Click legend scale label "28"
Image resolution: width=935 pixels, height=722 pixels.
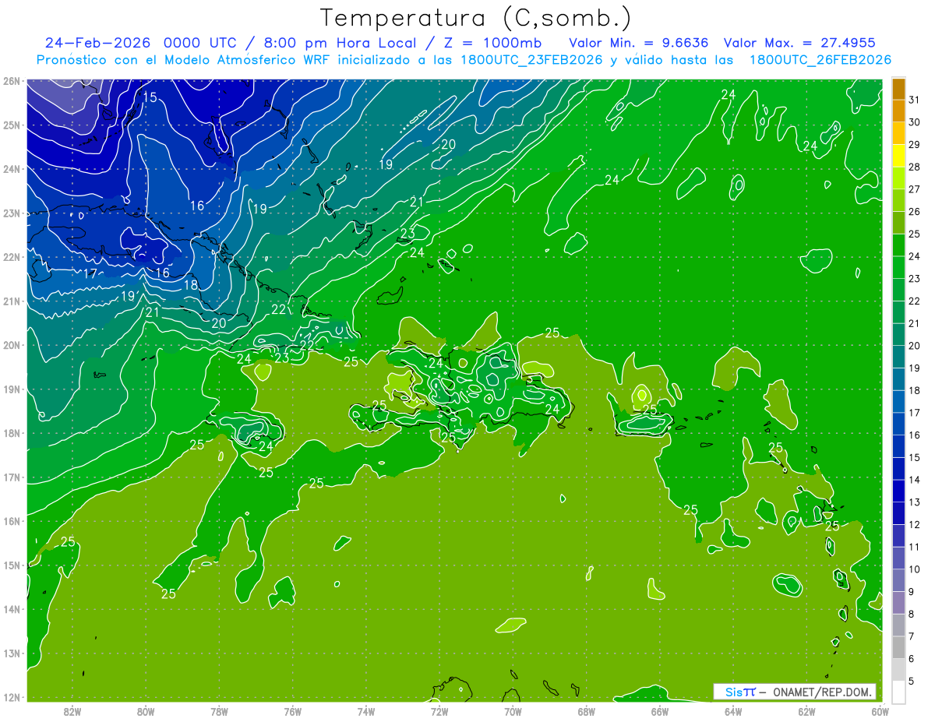(915, 167)
